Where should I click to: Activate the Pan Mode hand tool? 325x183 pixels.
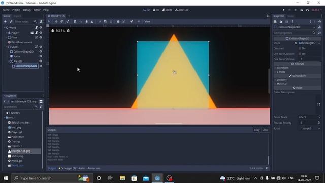click(x=86, y=21)
